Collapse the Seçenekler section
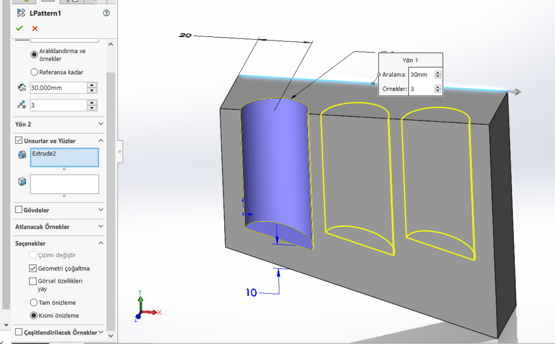 point(100,243)
